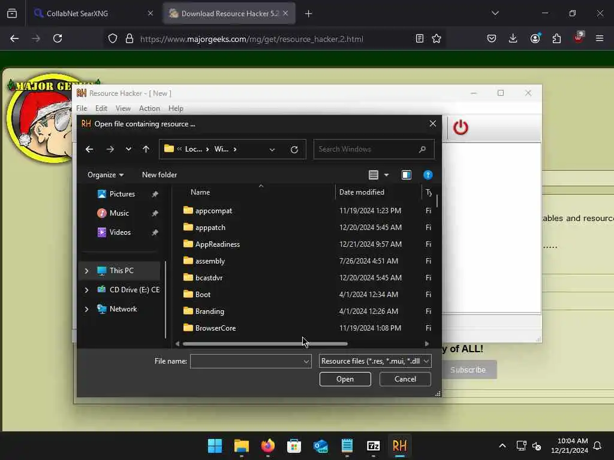Screen dimensions: 614x460
Task: Show hidden system tray icons
Action: (x=502, y=446)
